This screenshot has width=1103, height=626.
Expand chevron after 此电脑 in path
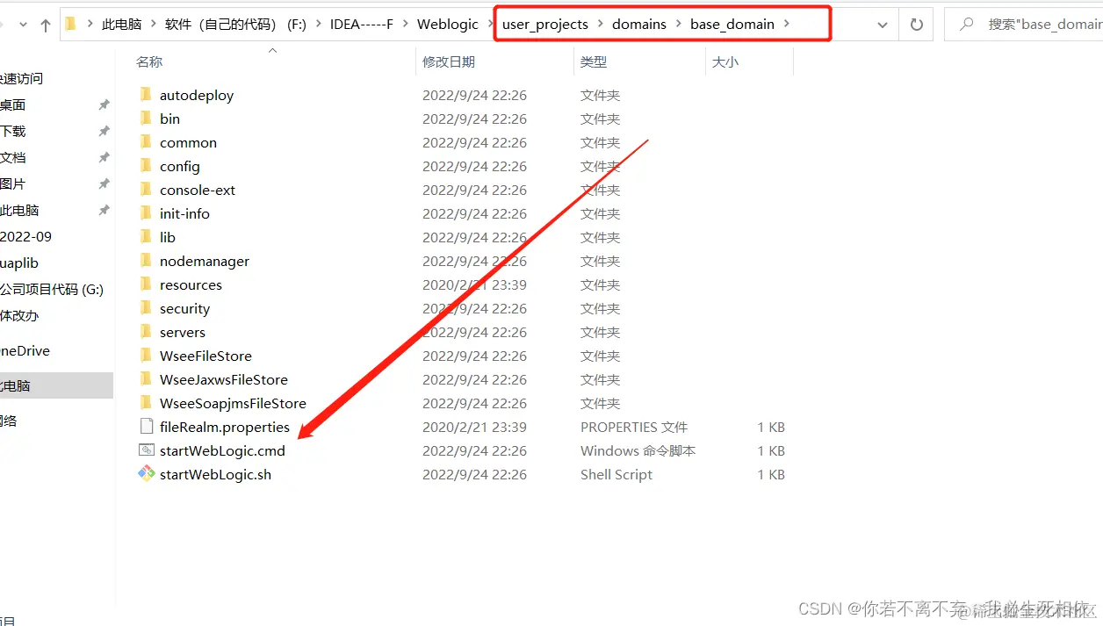coord(154,25)
